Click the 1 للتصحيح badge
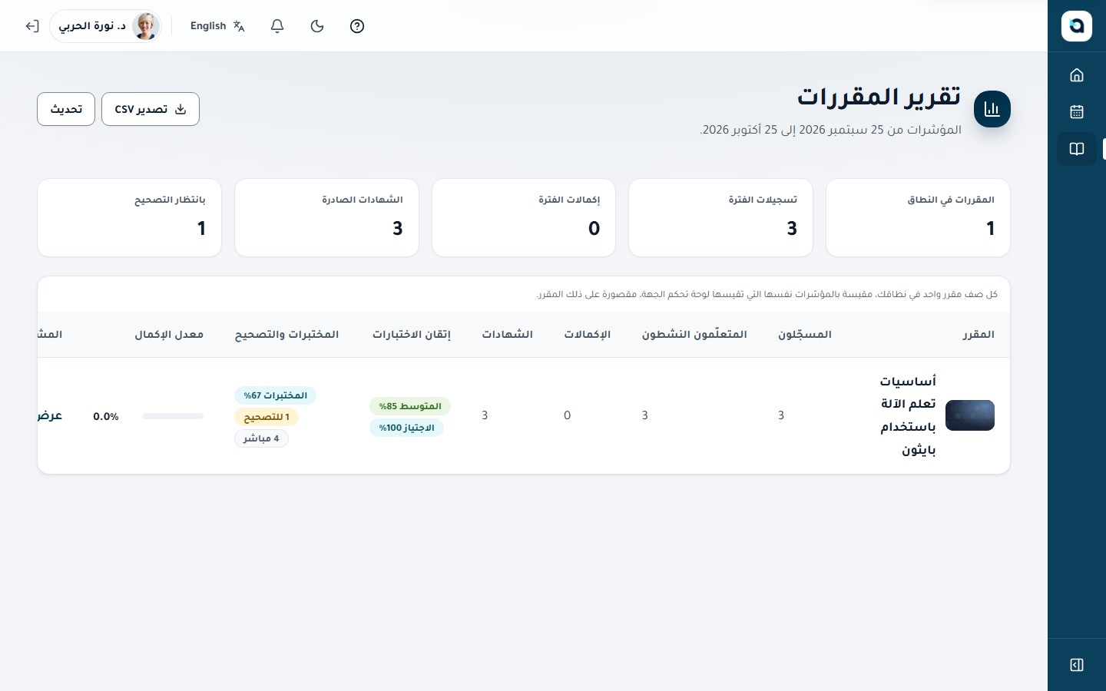The image size is (1106, 691). (x=267, y=417)
